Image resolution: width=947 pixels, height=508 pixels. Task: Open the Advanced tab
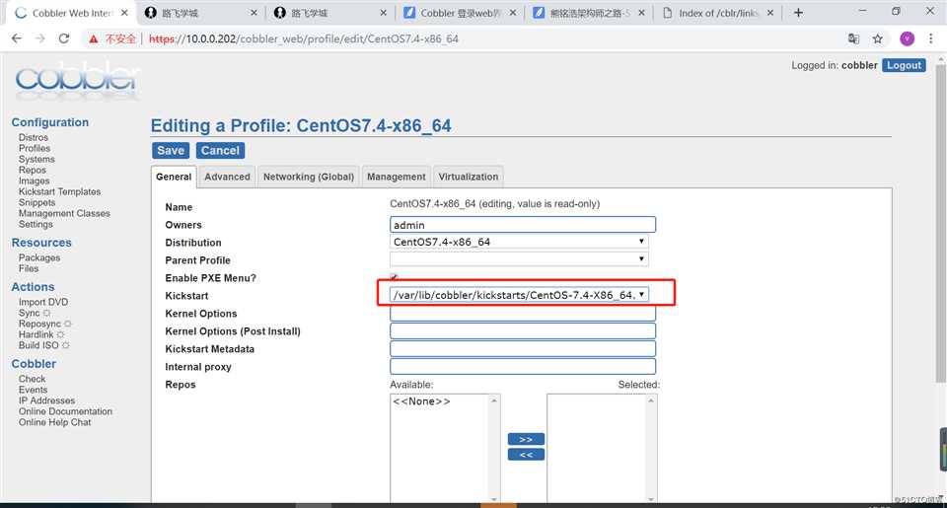tap(227, 177)
